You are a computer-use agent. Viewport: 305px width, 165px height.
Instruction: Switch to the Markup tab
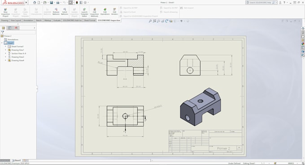click(x=48, y=21)
